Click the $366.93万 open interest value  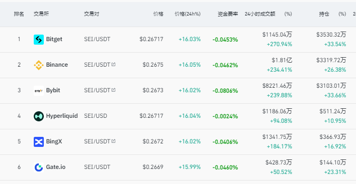pos(333,137)
